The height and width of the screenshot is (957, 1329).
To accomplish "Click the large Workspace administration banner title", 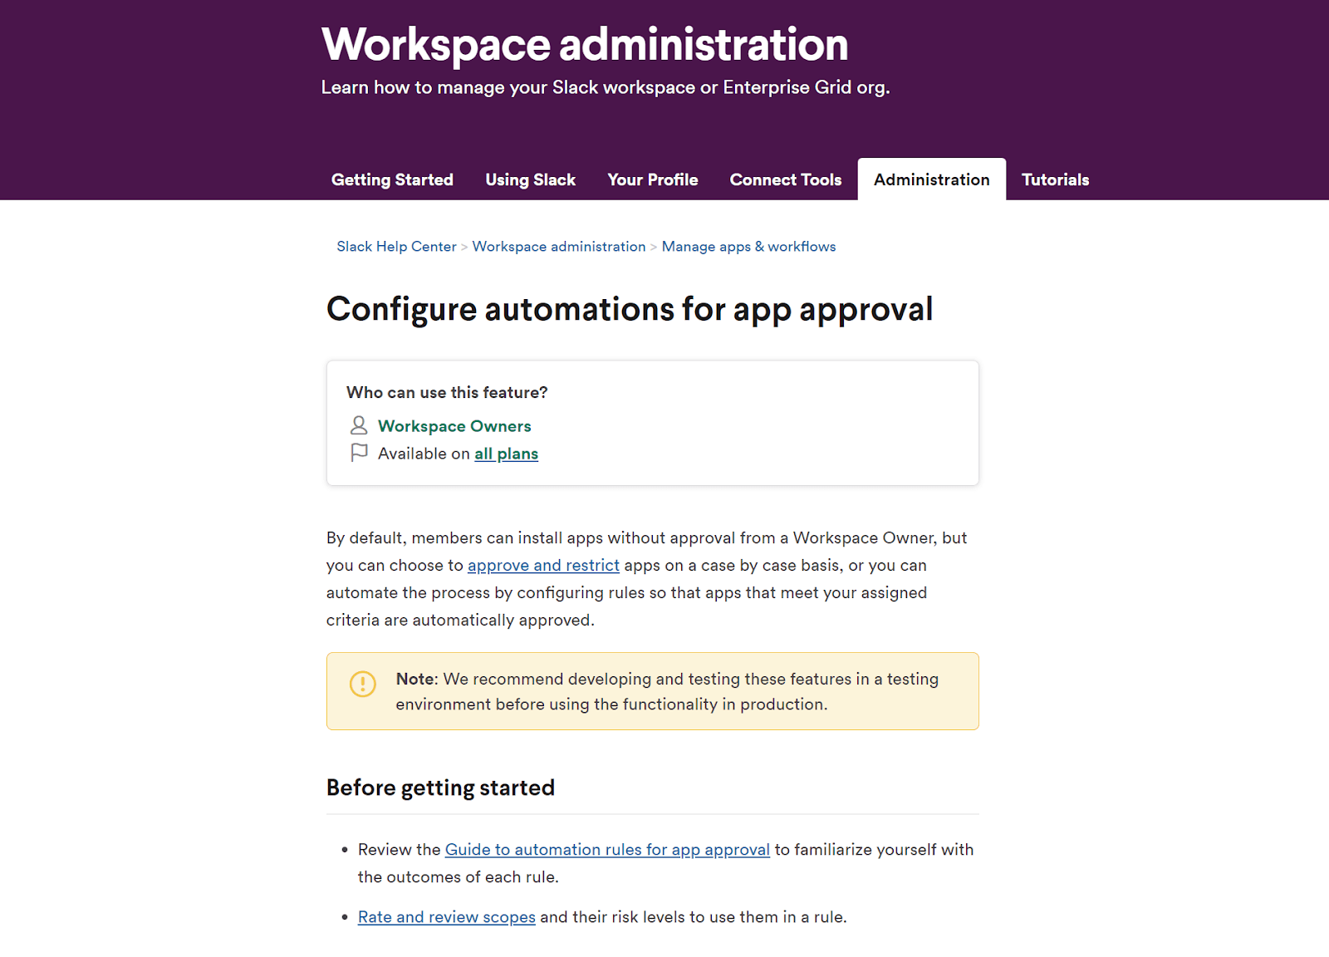I will (585, 44).
